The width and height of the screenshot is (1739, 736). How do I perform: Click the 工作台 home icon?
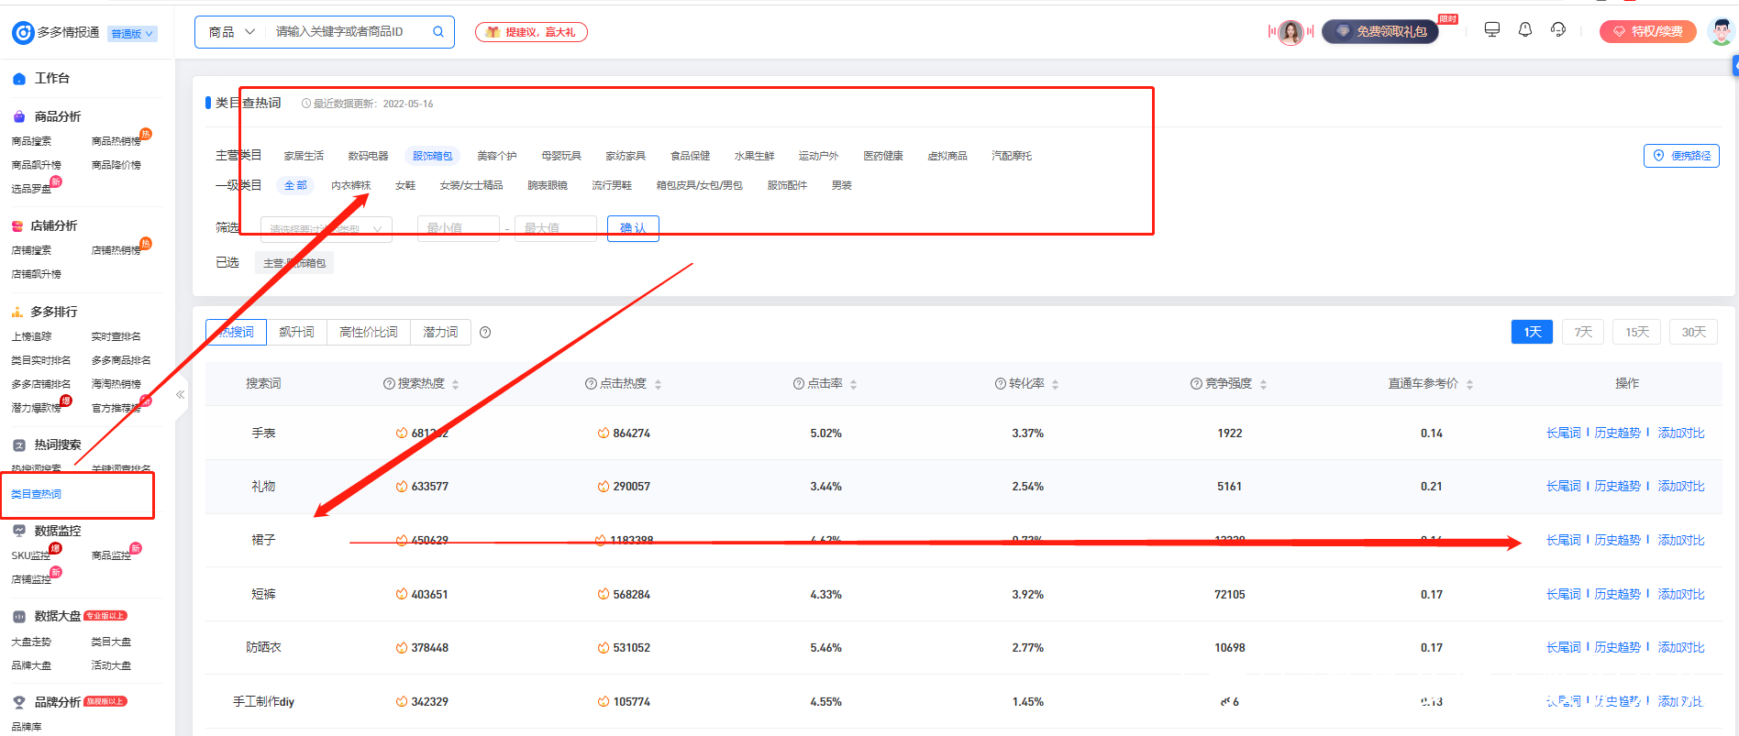(19, 79)
